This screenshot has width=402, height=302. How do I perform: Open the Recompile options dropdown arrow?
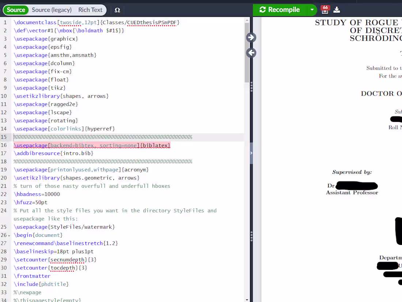coord(312,10)
